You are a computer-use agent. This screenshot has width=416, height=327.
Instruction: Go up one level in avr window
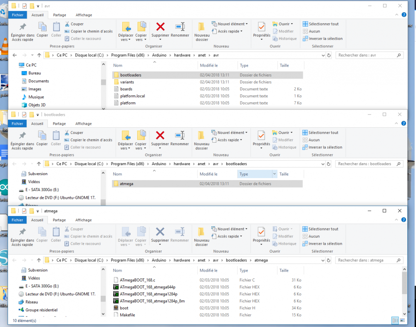tap(39, 55)
